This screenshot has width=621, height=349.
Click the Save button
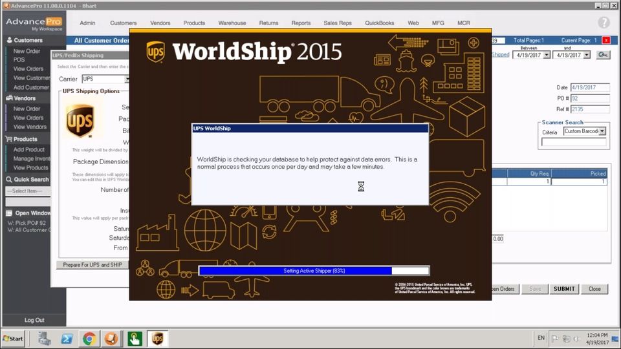(x=535, y=289)
